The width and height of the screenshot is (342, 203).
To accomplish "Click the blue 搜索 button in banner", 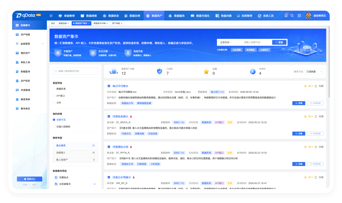I will point(279,42).
